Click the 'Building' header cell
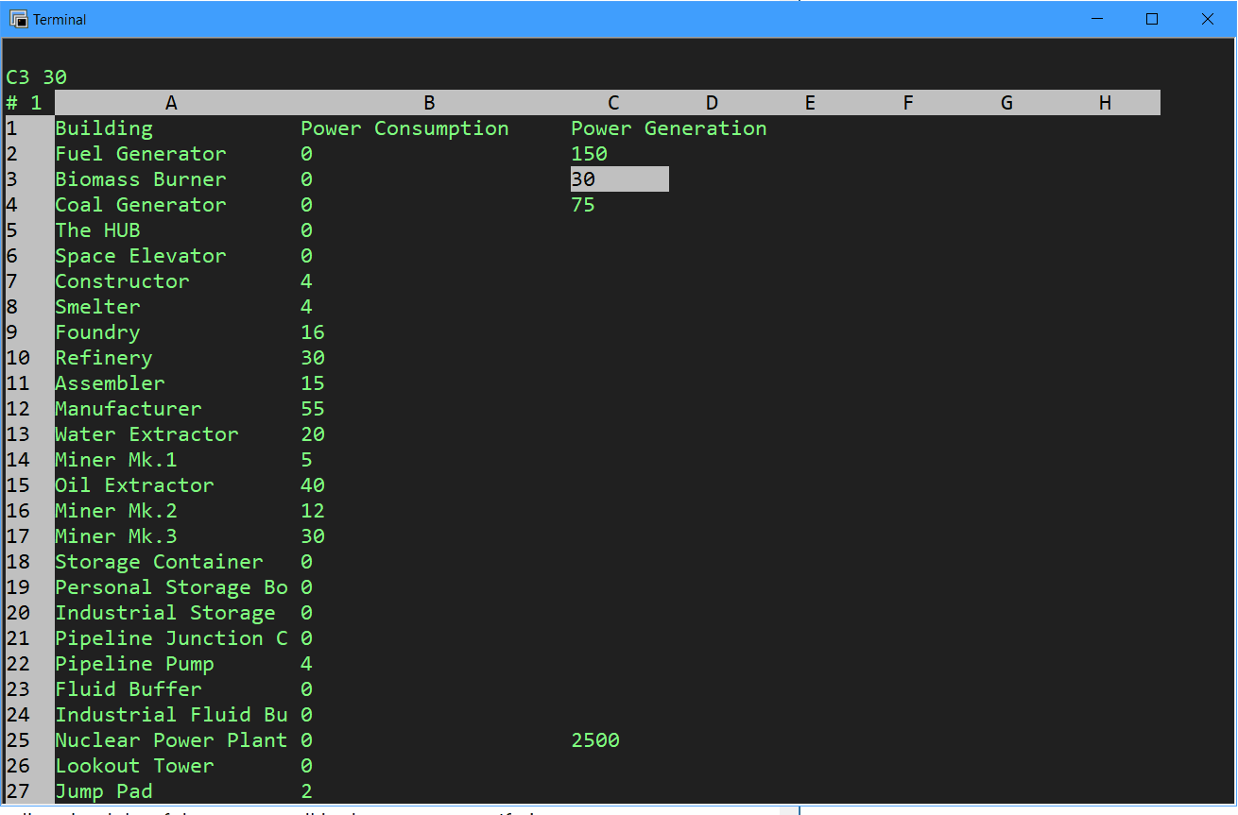This screenshot has width=1238, height=815. click(104, 128)
